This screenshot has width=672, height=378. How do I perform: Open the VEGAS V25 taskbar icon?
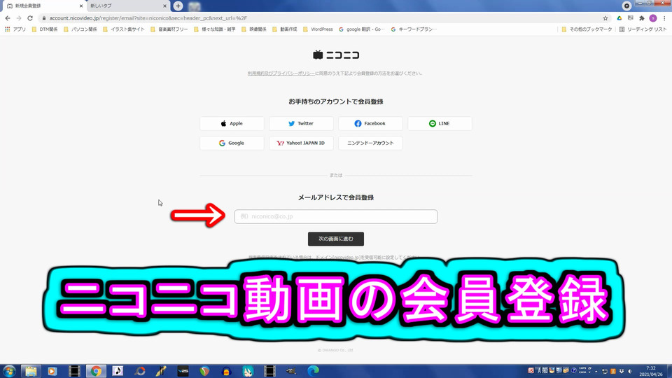click(183, 371)
